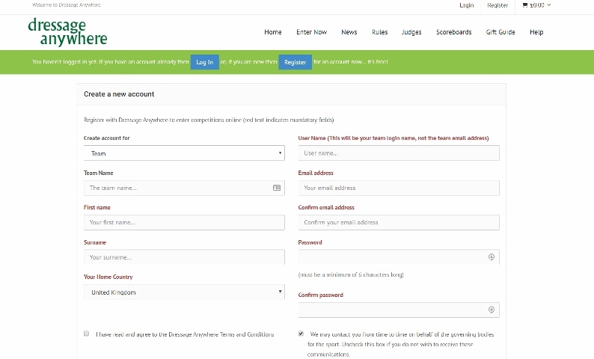The height and width of the screenshot is (359, 594).
Task: Click into the Surname field
Action: click(x=184, y=257)
